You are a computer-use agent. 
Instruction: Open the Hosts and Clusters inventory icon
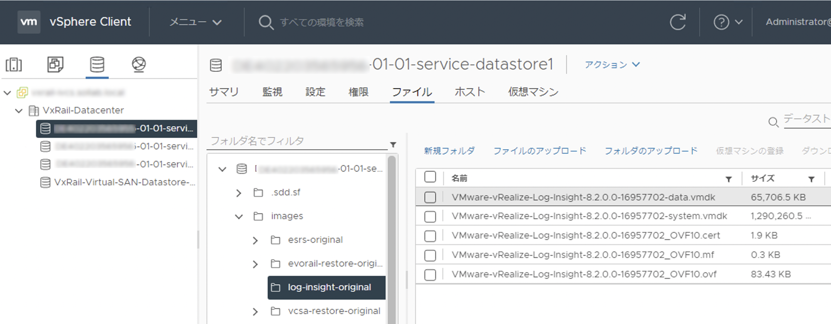(14, 64)
